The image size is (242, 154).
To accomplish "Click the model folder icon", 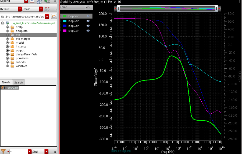I will (12, 43).
